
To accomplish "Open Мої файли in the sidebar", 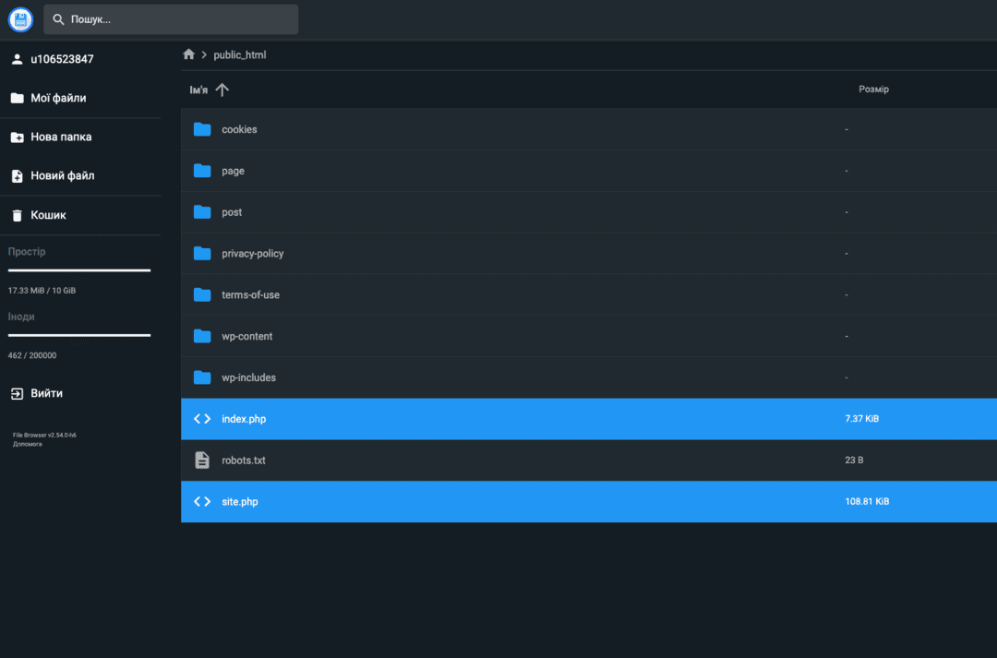I will coord(58,98).
